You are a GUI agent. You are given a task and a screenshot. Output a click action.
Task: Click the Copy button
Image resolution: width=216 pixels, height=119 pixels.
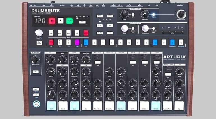[x=100, y=16]
